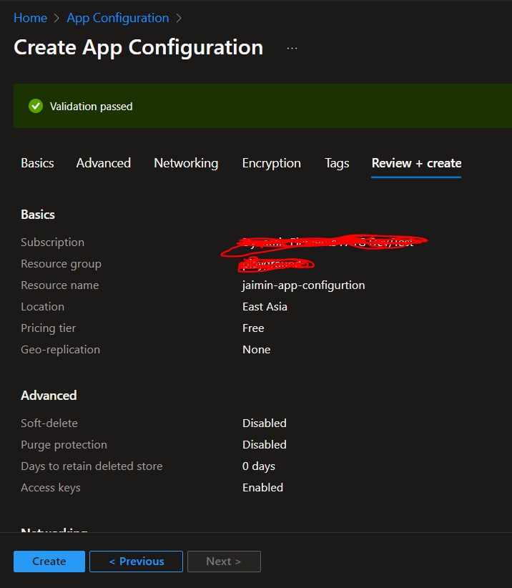The height and width of the screenshot is (588, 512).
Task: Click the Free pricing tier value
Action: click(253, 328)
